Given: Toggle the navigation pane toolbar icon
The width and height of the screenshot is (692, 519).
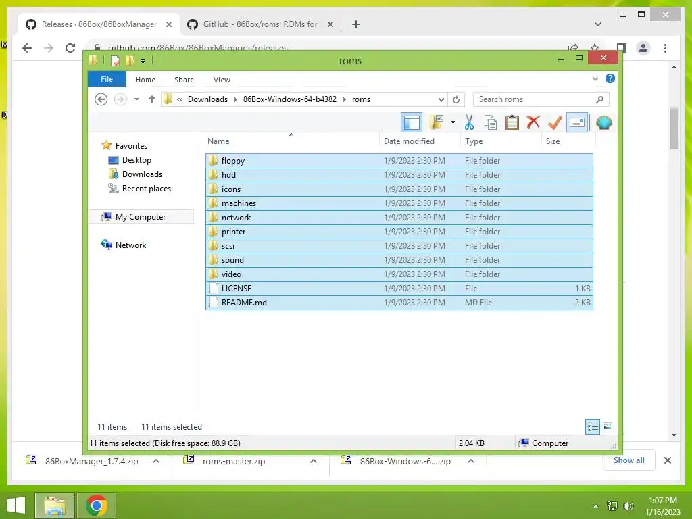Looking at the screenshot, I should [x=412, y=122].
